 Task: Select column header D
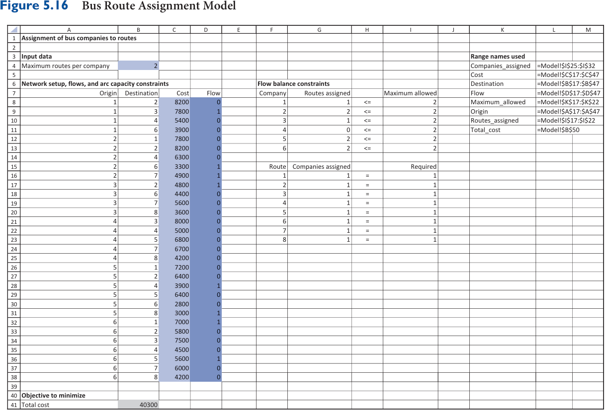click(x=205, y=29)
